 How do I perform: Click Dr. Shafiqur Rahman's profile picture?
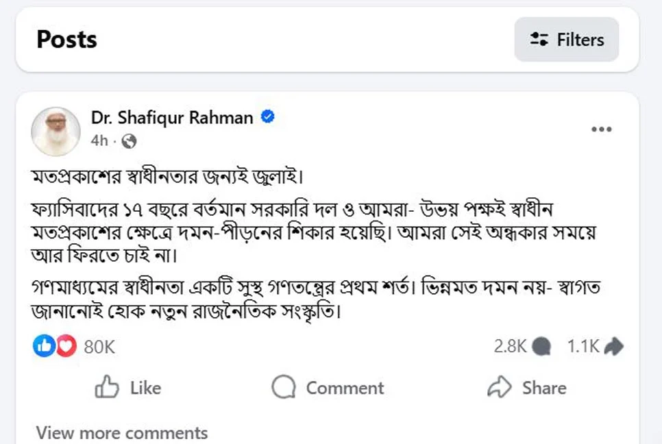(56, 131)
